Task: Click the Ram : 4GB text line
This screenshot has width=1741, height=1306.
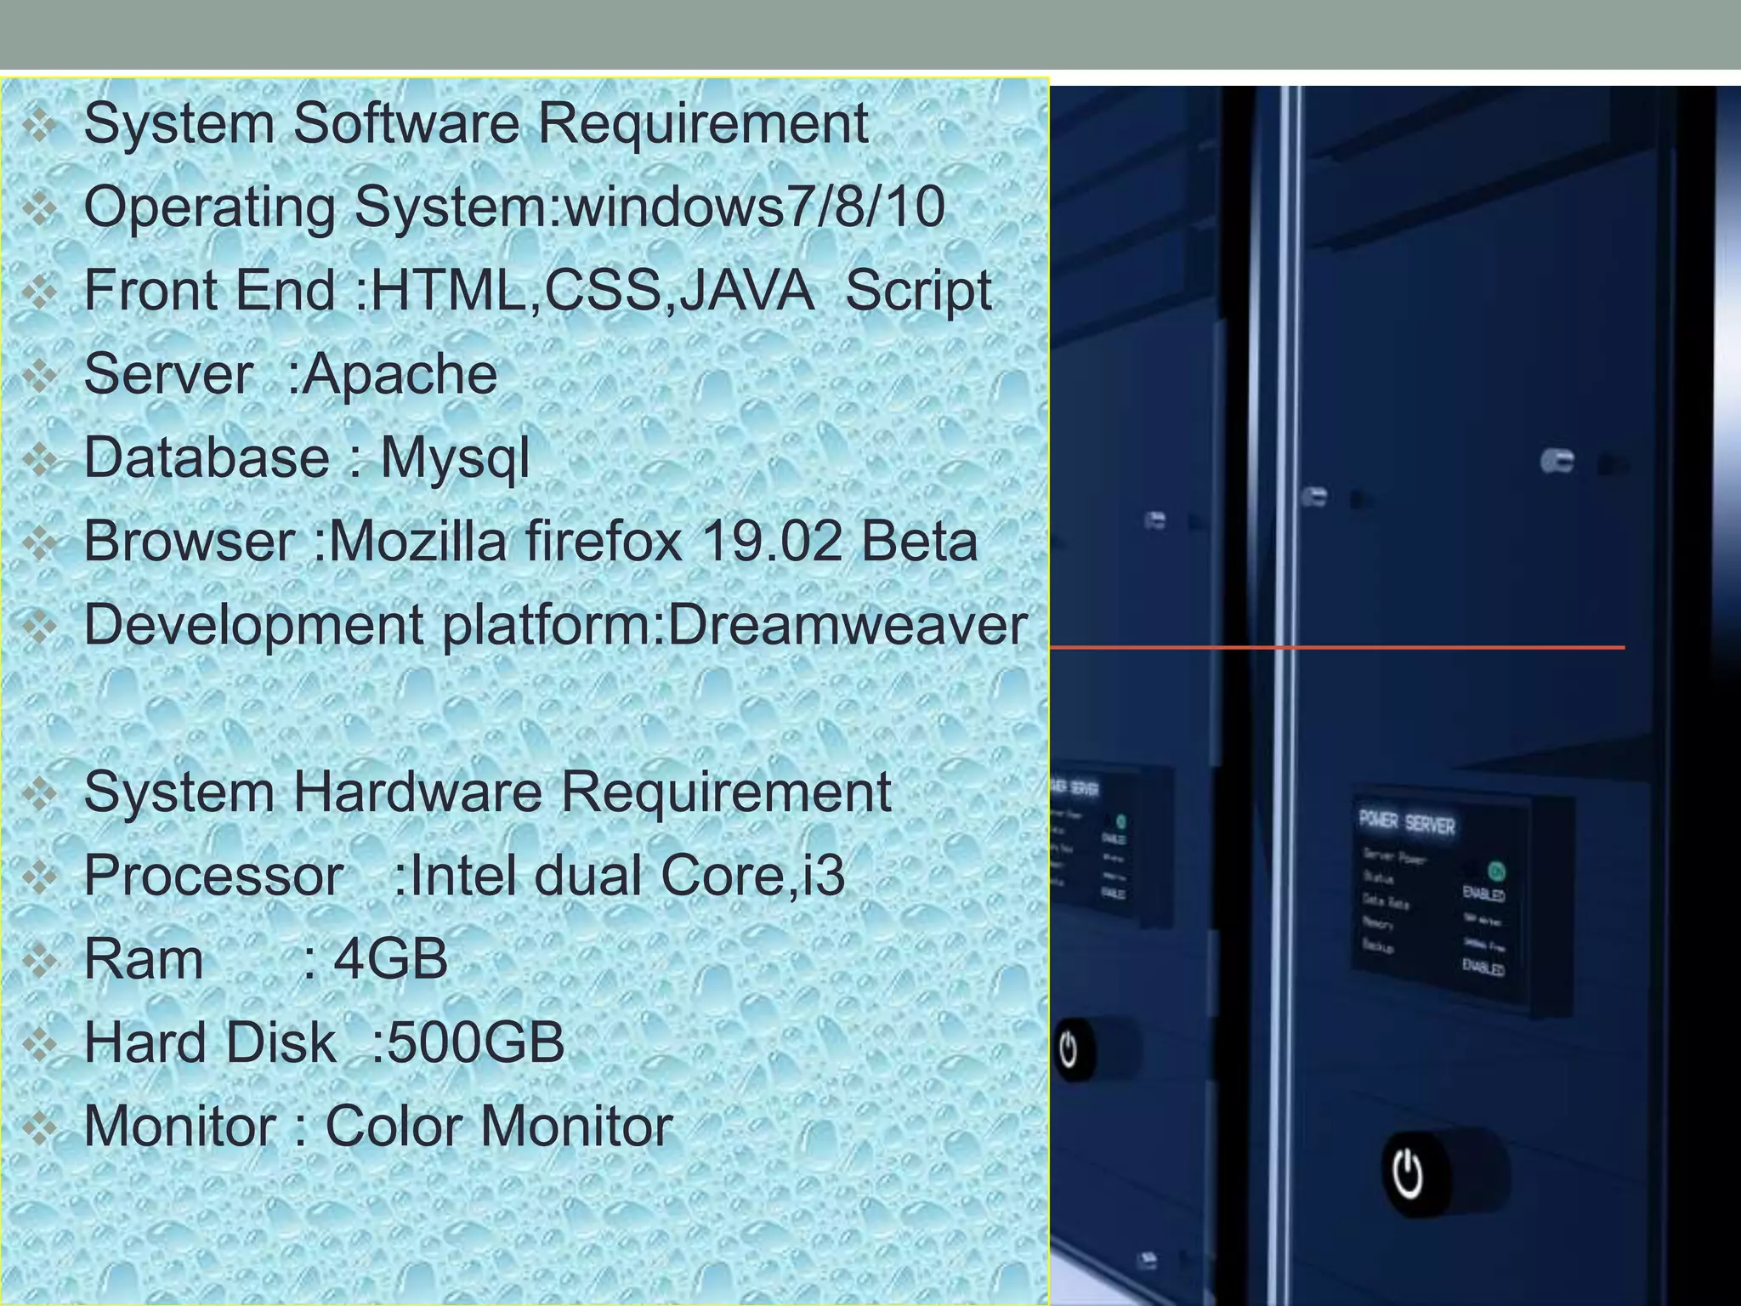Action: 265,959
